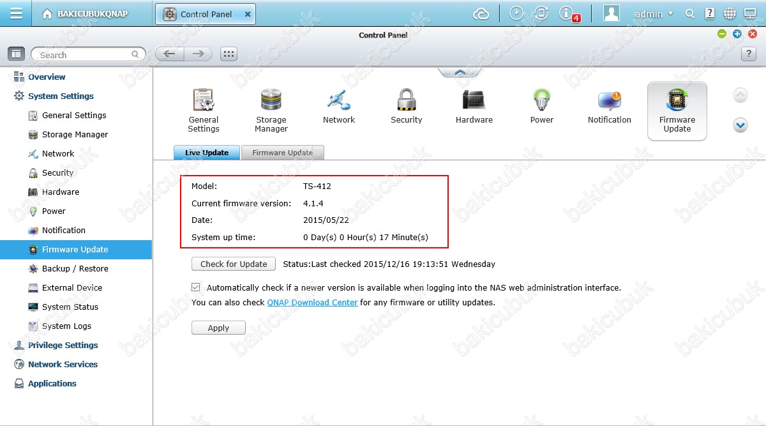Click the Control Panel search field
766x426 pixels.
pyautogui.click(x=88, y=55)
